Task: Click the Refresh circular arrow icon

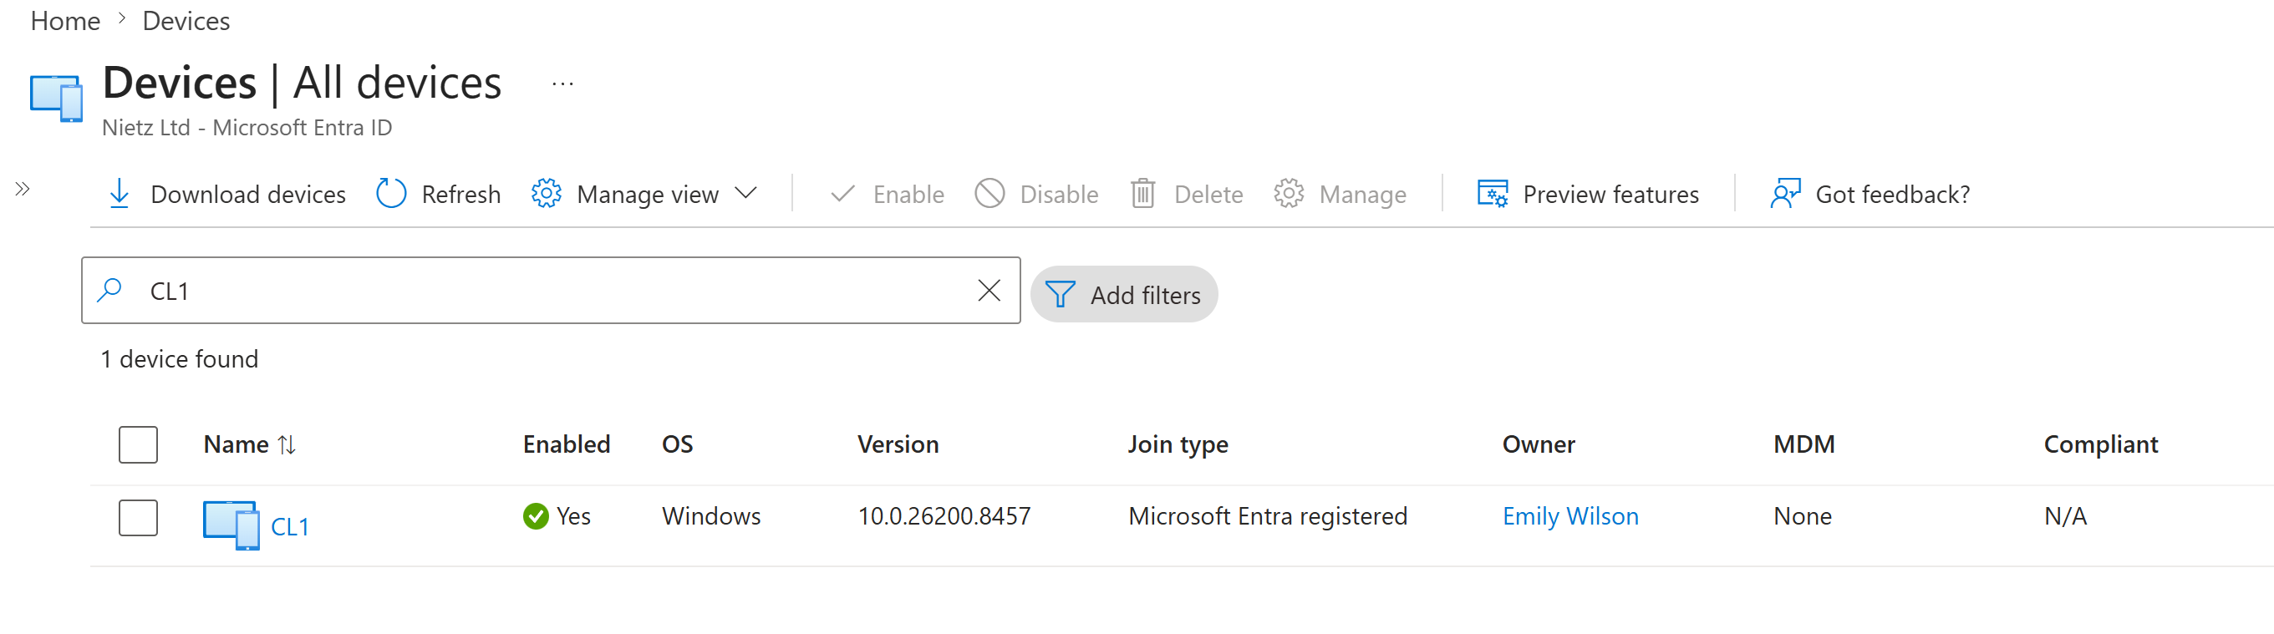Action: pos(391,193)
